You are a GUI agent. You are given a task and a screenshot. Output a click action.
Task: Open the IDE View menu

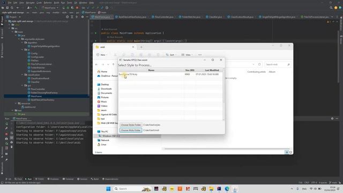pyautogui.click(x=21, y=3)
